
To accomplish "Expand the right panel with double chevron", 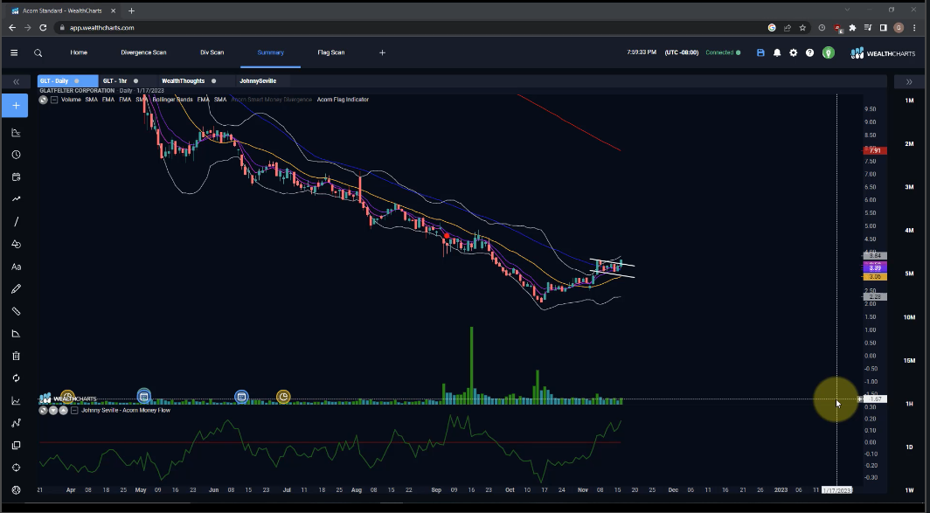I will 909,82.
